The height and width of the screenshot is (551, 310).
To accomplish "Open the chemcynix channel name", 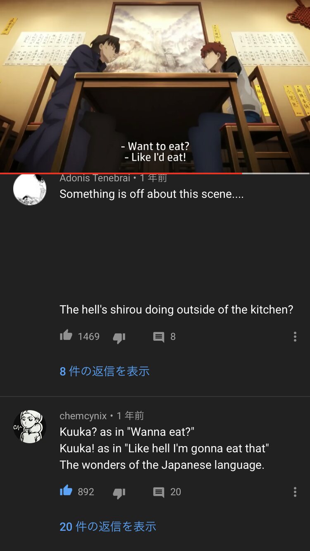I will click(83, 416).
